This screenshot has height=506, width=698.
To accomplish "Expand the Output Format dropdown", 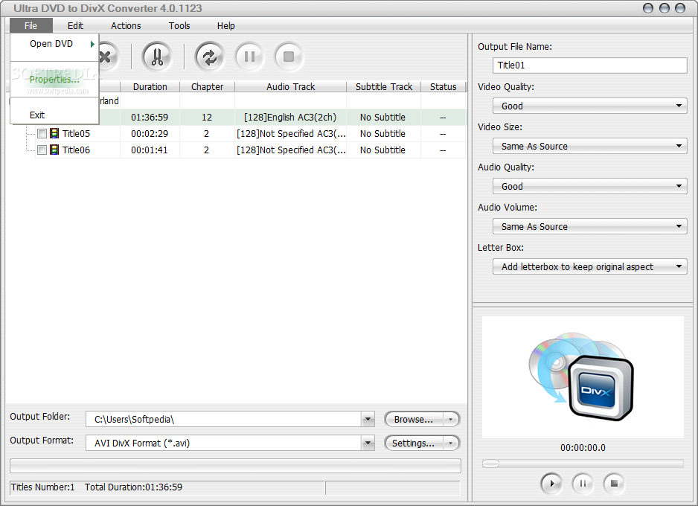I will pyautogui.click(x=368, y=443).
